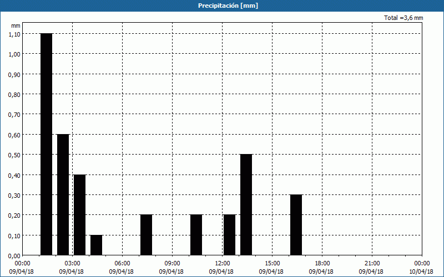Screen dimensions: 444x277
Task: Click the 03:00 x-axis label
Action: [73, 264]
